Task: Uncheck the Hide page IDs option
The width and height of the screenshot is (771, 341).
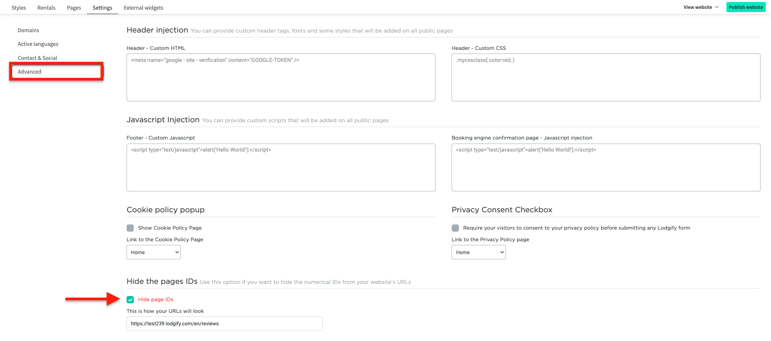Action: click(x=130, y=299)
